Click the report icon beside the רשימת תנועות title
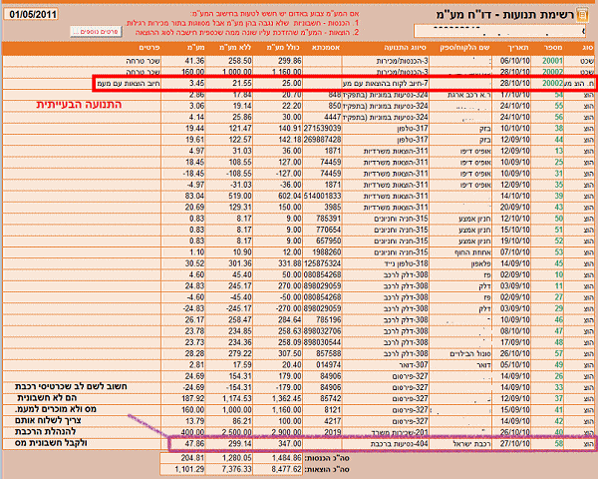The image size is (598, 479). pyautogui.click(x=583, y=15)
